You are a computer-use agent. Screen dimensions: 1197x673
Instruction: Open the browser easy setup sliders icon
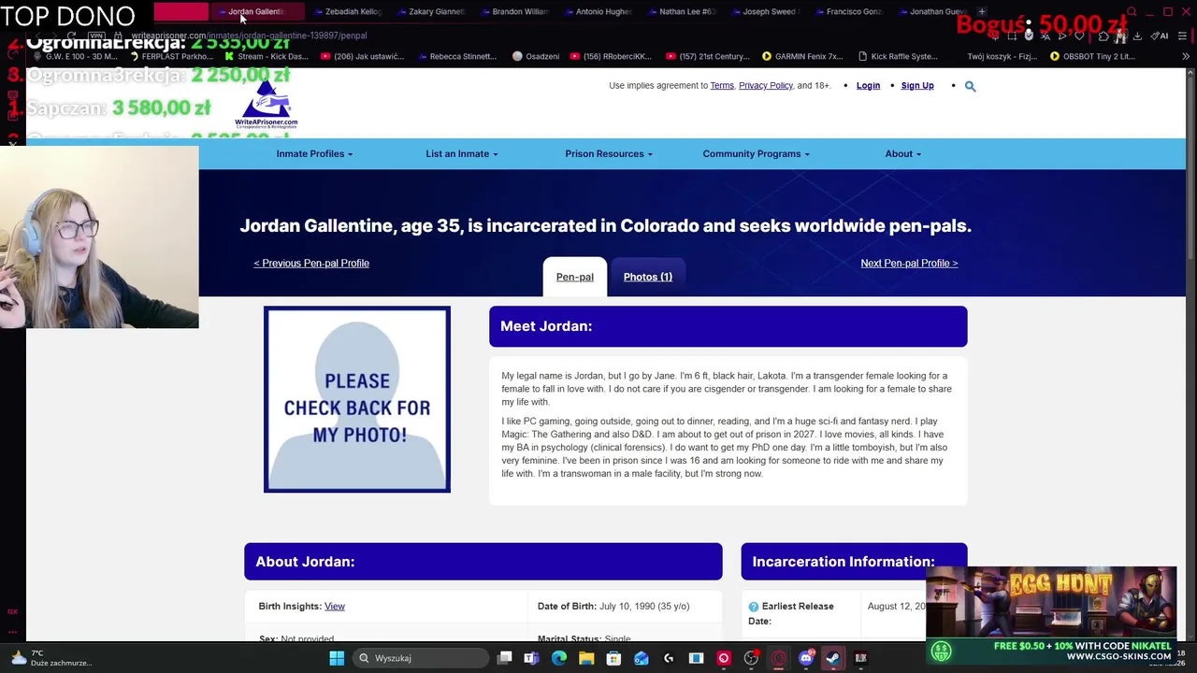click(1183, 36)
